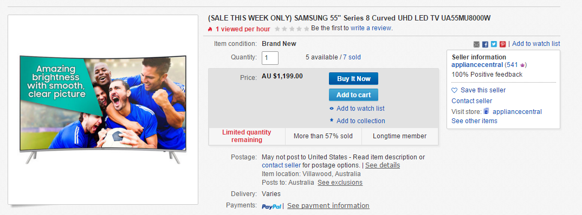Click See payment information link
This screenshot has height=215, width=582.
(x=328, y=205)
